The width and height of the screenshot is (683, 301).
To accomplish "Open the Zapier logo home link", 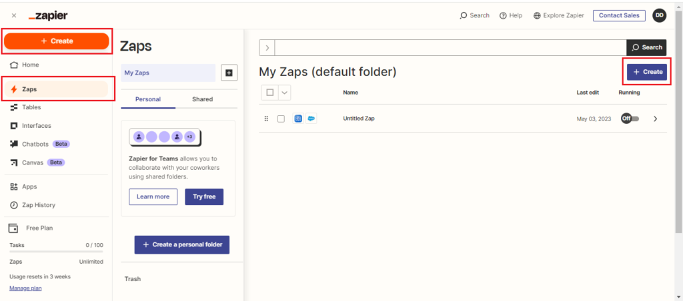I will pos(48,16).
